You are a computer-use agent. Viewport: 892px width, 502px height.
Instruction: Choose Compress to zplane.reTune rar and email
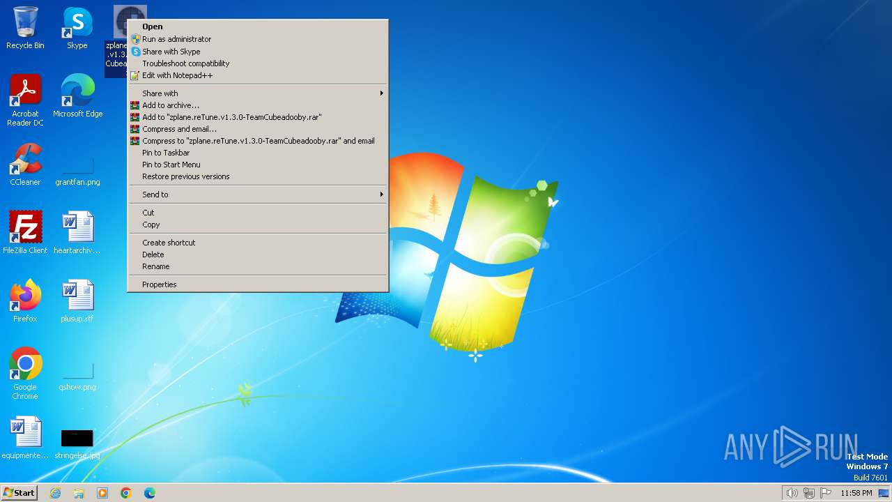(258, 141)
